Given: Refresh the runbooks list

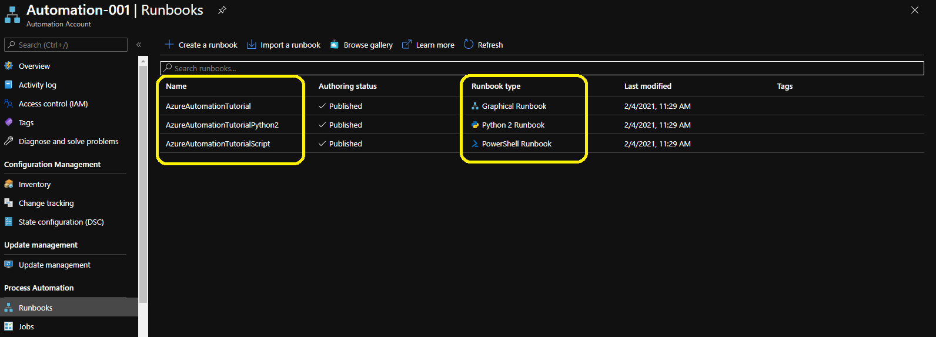Looking at the screenshot, I should [490, 45].
